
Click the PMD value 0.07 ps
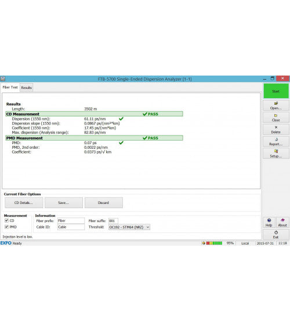[90, 143]
